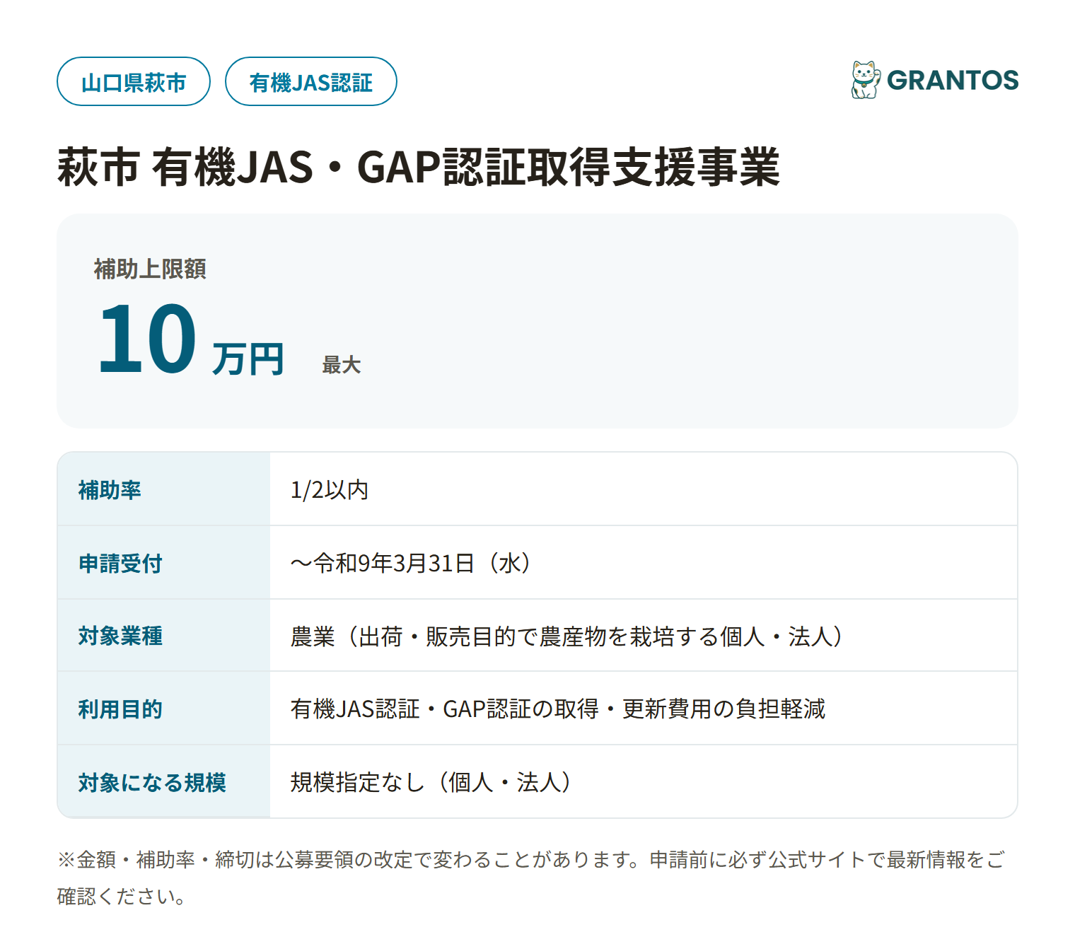Select the 有機JAS認証 tag pill
The width and height of the screenshot is (1075, 932).
pos(311,81)
